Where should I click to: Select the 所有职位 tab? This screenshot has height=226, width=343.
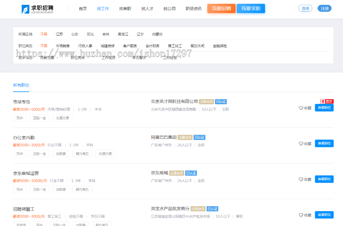coord(21,85)
